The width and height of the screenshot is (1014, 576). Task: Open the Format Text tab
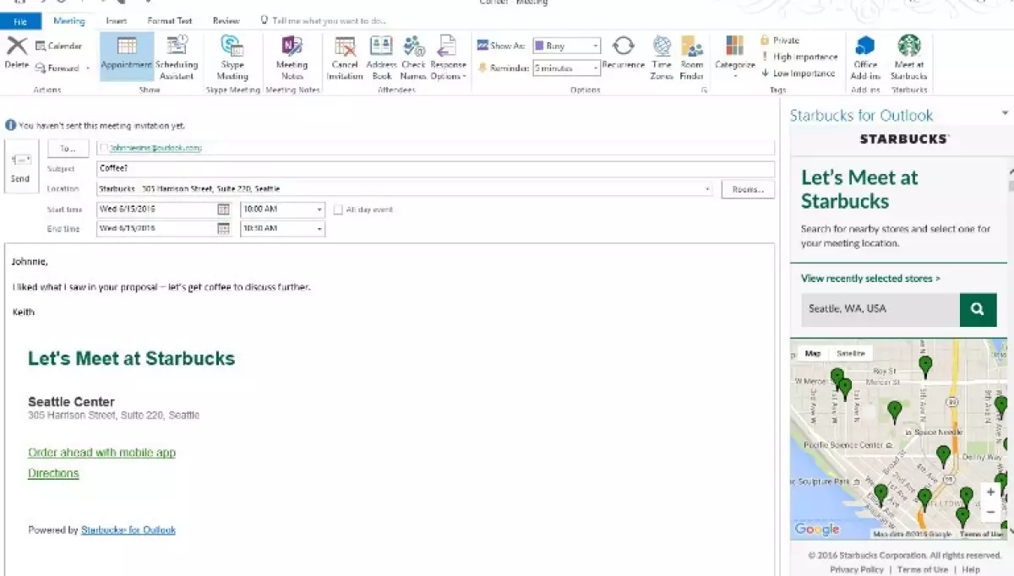(x=169, y=20)
